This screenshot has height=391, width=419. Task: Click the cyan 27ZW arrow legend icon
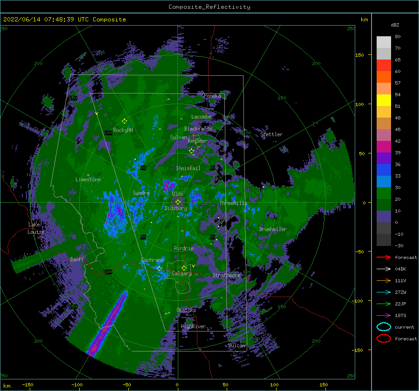point(384,292)
